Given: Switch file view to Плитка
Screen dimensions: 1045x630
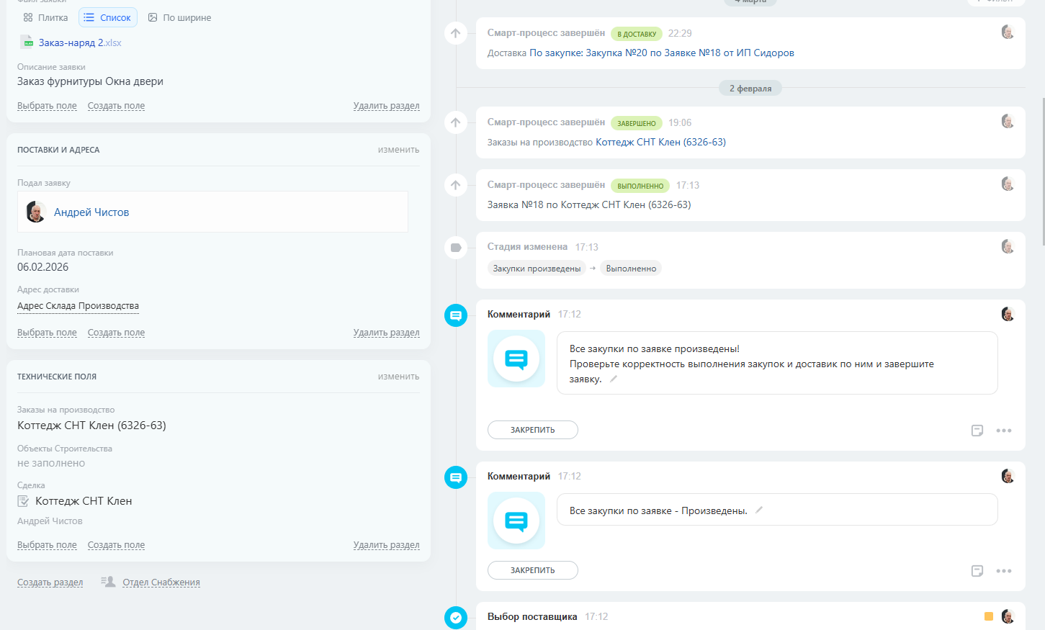Looking at the screenshot, I should pos(45,17).
